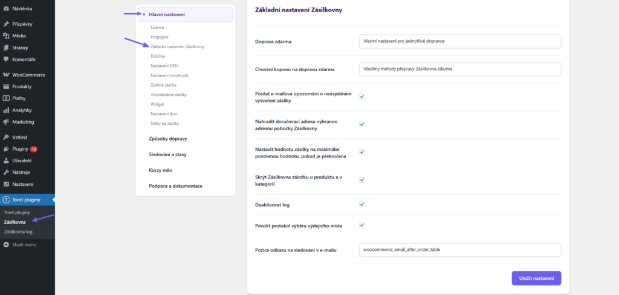Screen dimensions: 619x295
Task: Toggle e-mail alerts for failed shipment creation
Action: pyautogui.click(x=362, y=96)
